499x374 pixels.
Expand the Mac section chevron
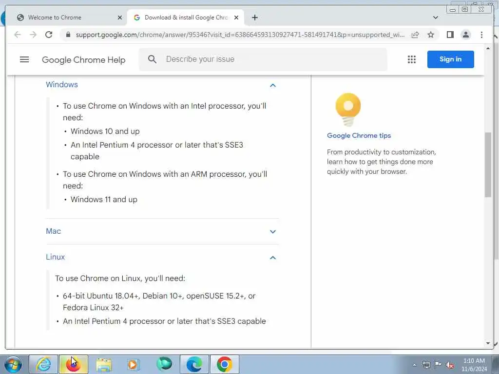click(x=273, y=231)
